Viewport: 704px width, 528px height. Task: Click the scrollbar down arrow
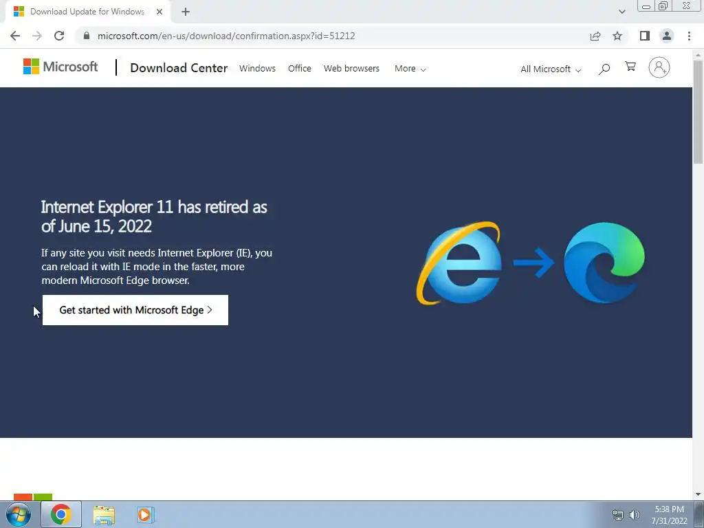[698, 495]
